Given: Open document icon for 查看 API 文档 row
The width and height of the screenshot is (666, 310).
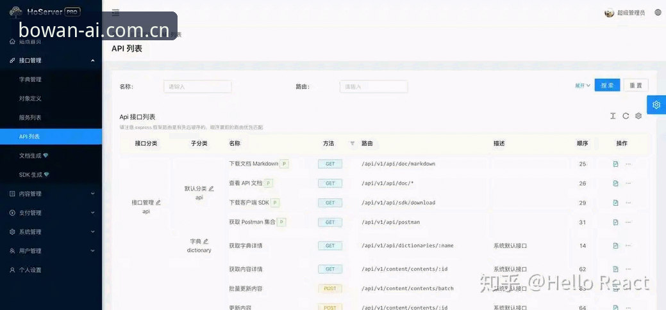Looking at the screenshot, I should pos(615,183).
